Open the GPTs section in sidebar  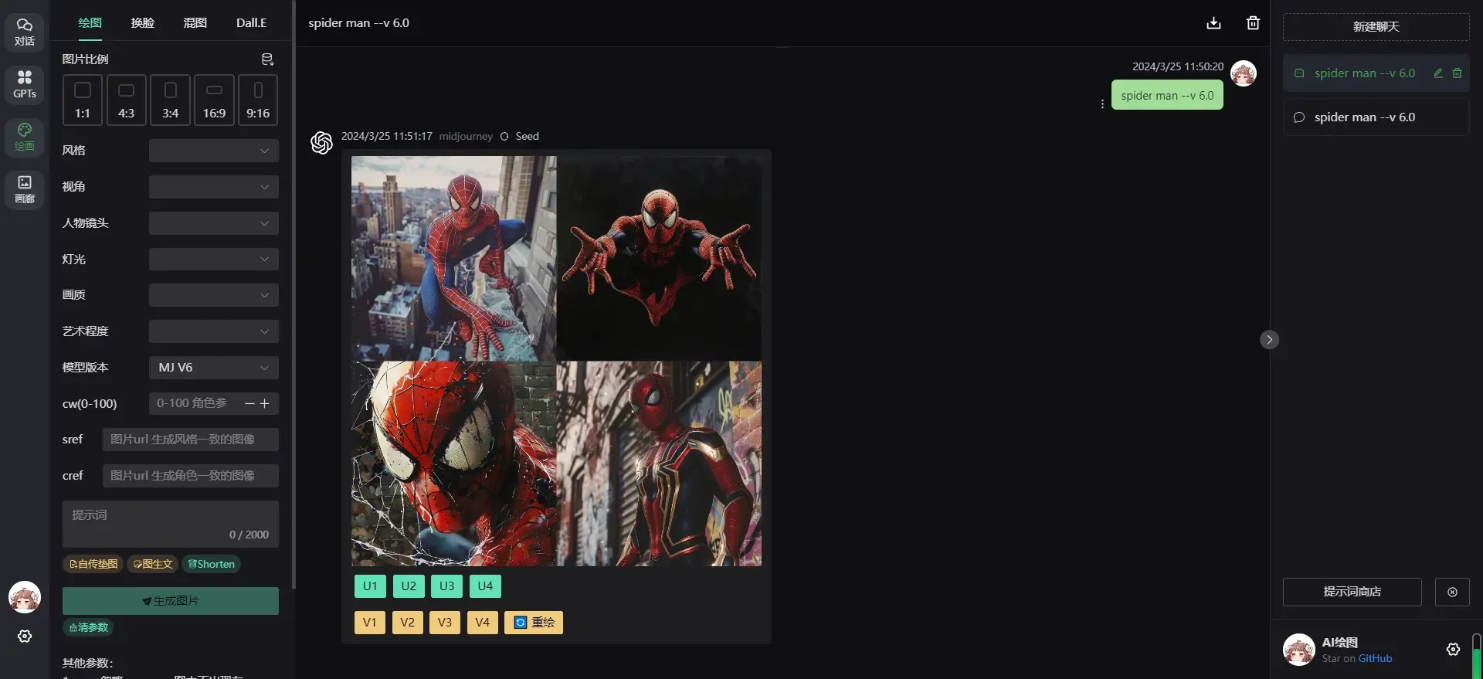25,84
